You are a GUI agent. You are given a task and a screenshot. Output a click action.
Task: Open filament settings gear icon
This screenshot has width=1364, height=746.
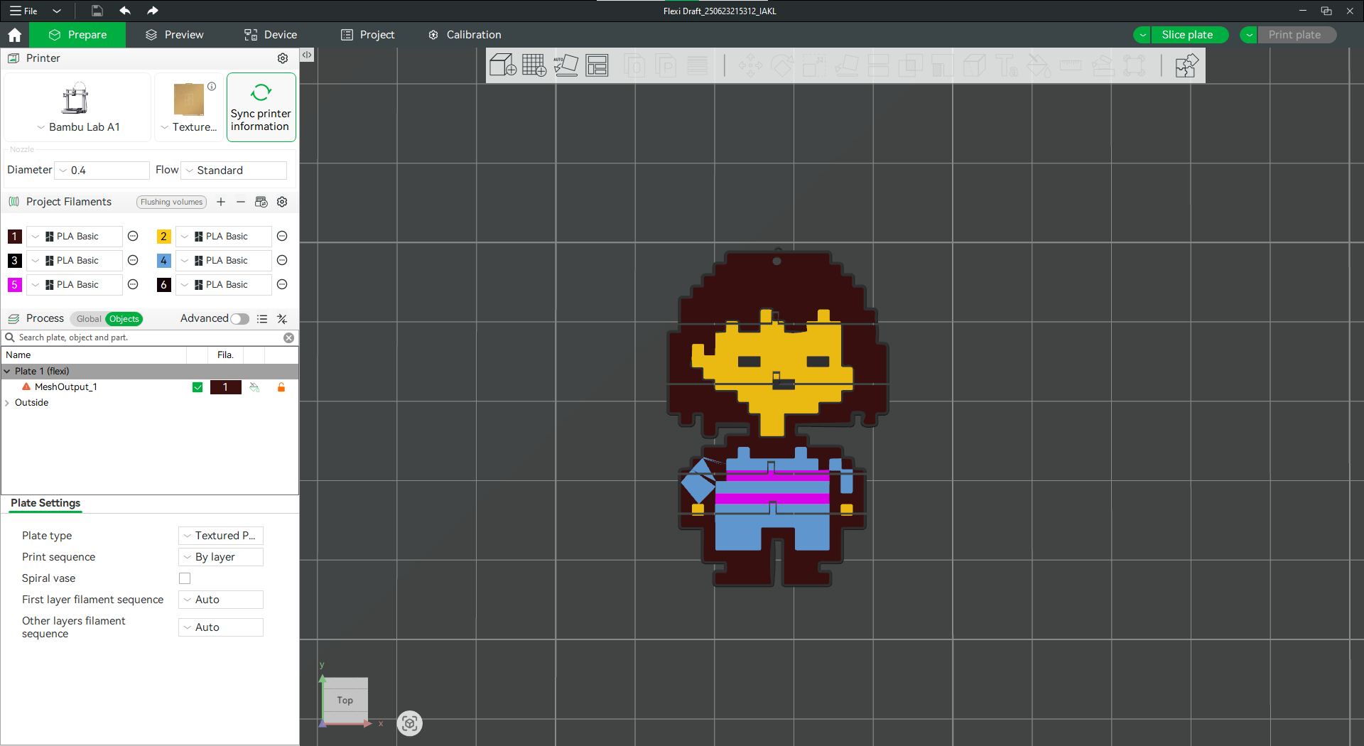[x=282, y=202]
